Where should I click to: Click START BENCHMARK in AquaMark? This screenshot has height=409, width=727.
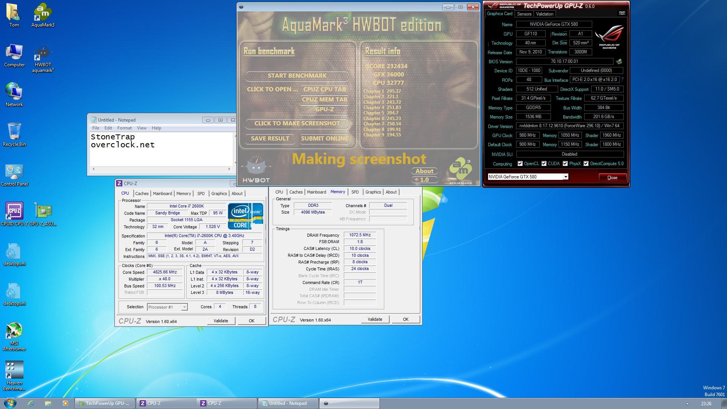click(297, 76)
